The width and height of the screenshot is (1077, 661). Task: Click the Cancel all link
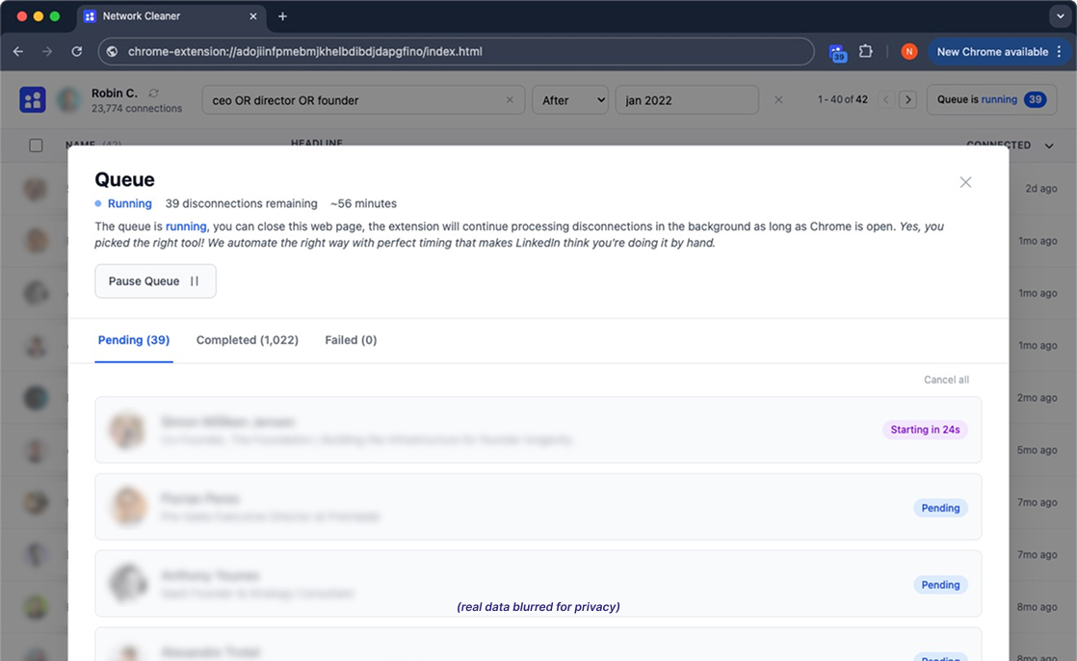pos(946,380)
